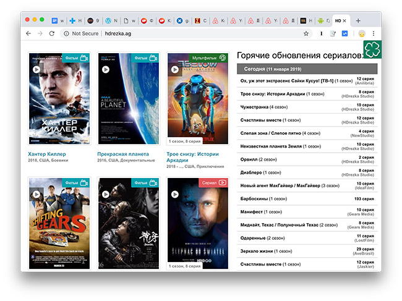Click the green clover icon in page corner
The image size is (402, 301).
372,49
